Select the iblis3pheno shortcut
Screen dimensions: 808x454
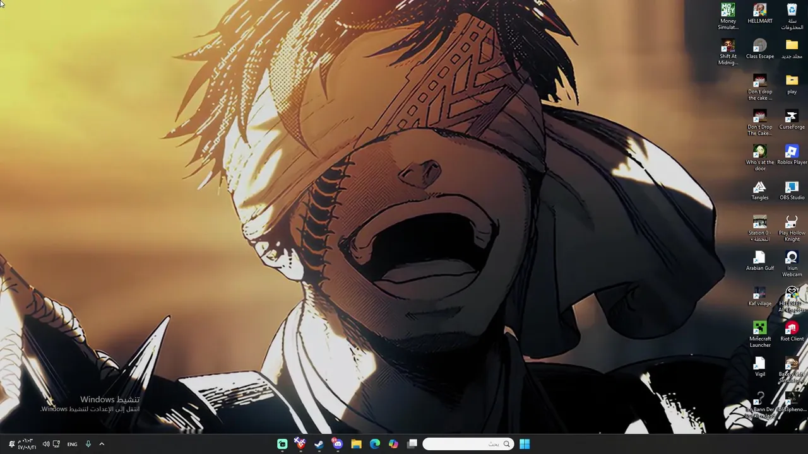pyautogui.click(x=792, y=402)
